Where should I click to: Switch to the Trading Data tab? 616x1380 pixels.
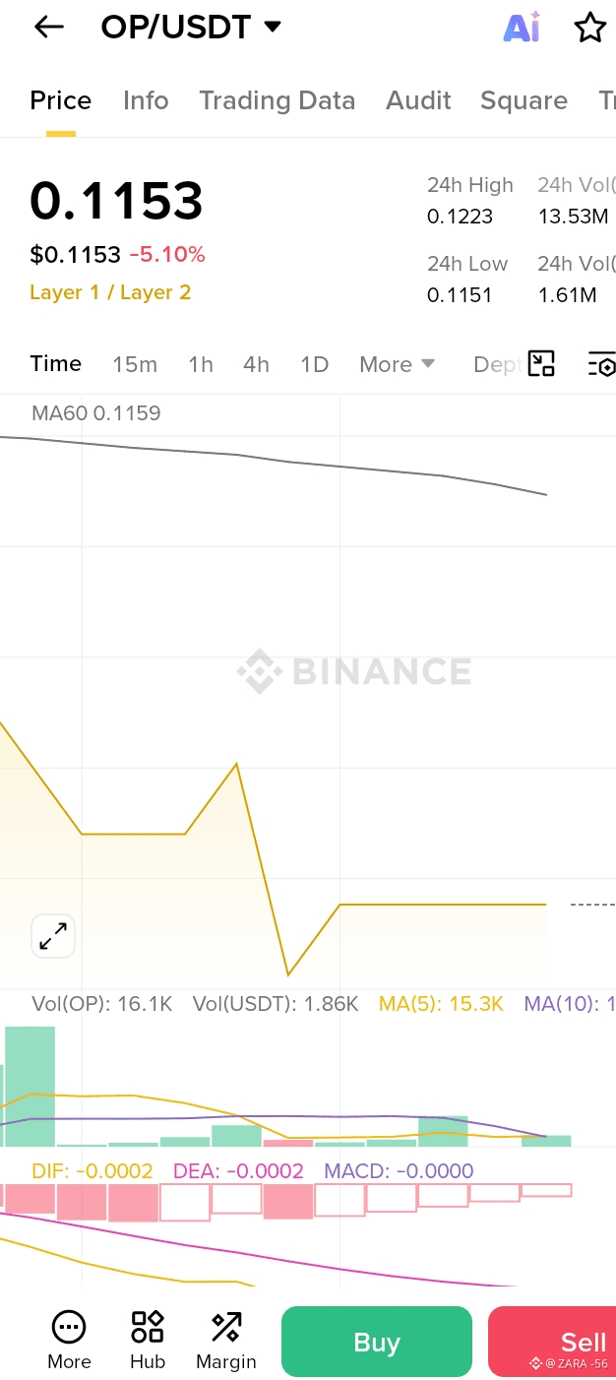tap(277, 100)
